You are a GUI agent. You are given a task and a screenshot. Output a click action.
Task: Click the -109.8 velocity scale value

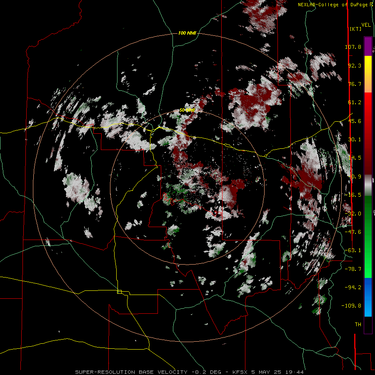click(x=351, y=306)
